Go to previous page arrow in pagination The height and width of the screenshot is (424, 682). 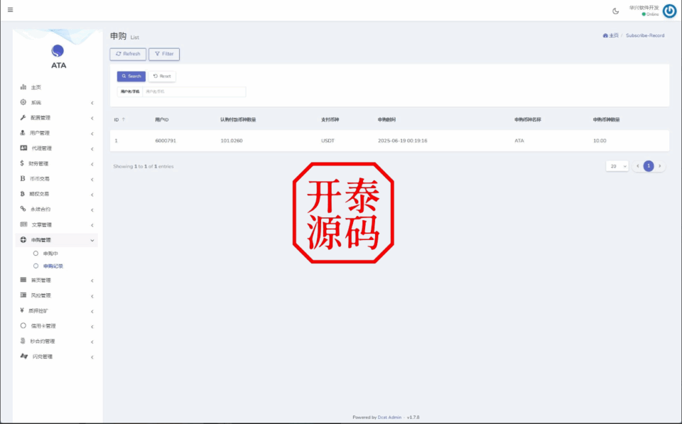pyautogui.click(x=637, y=166)
